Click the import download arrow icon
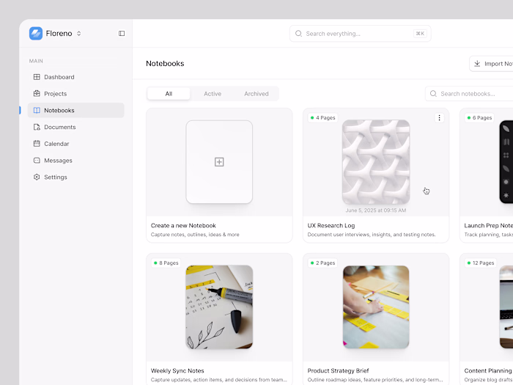This screenshot has width=513, height=385. (477, 64)
